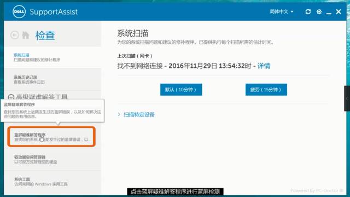The height and width of the screenshot is (197, 350).
Task: Minimize the SupportAssist window
Action: [329, 13]
